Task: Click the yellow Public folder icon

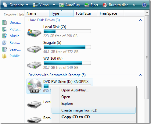Action: pos(5,56)
